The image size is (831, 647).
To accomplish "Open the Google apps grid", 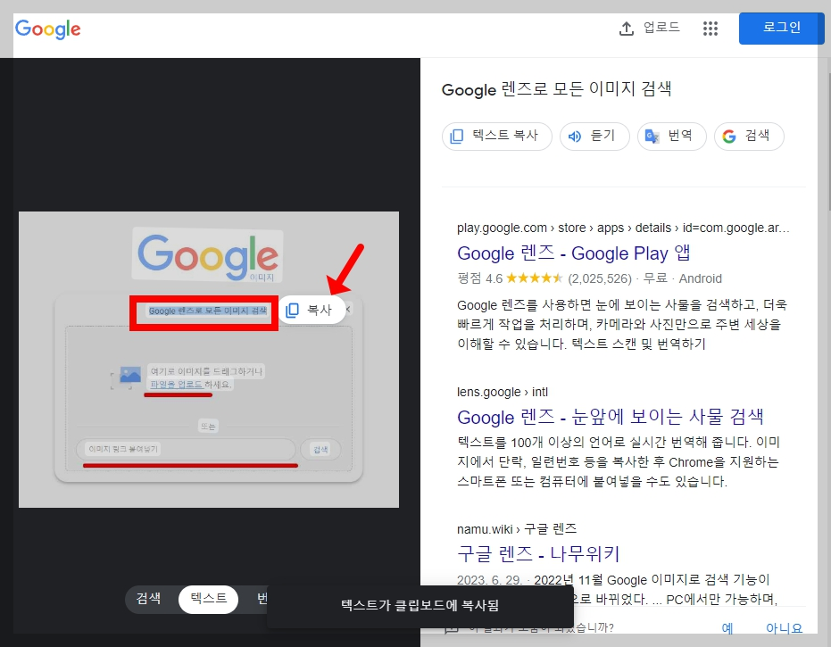I will click(x=711, y=28).
